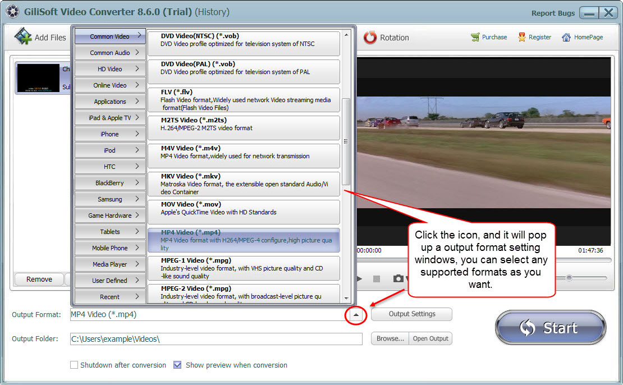Select the iPhone category
623x385 pixels.
pos(110,134)
